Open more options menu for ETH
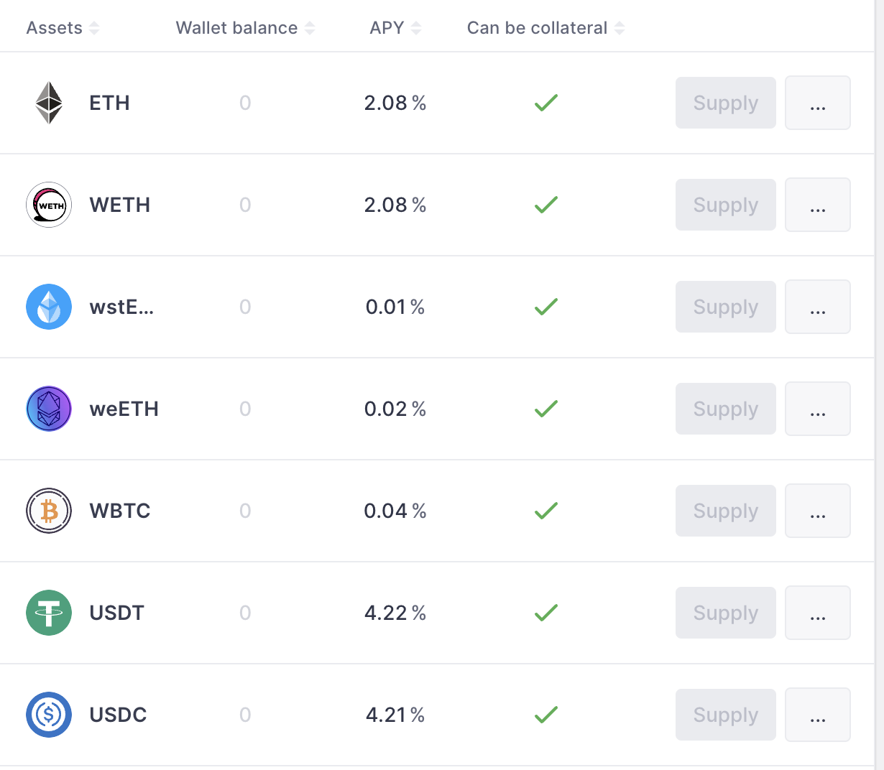 (818, 103)
